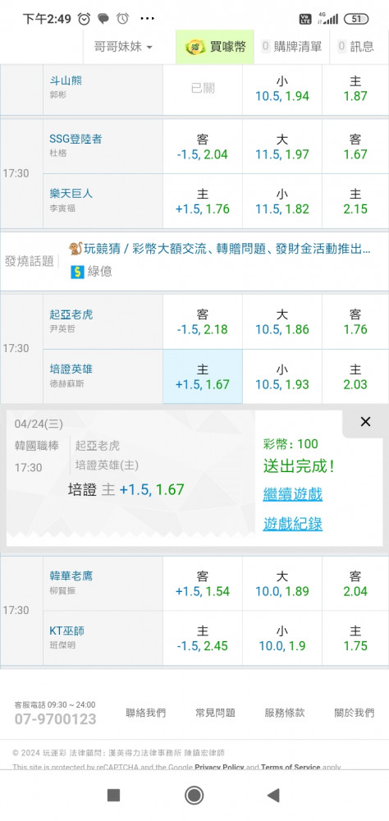This screenshot has height=821, width=389.
Task: Pick 韓華老鷹 大 10.0, 1.89 over option
Action: (282, 583)
